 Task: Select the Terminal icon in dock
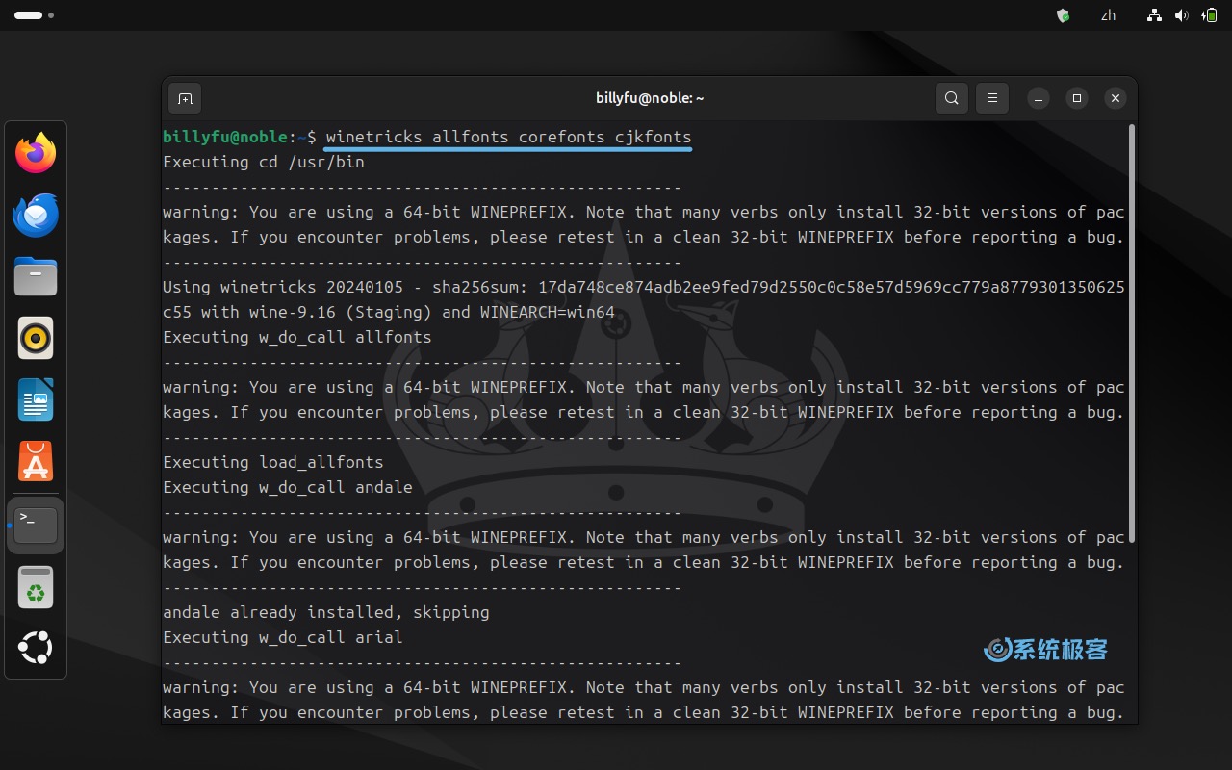[x=36, y=526]
